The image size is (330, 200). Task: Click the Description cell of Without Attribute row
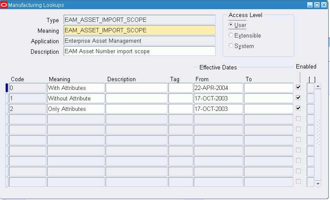pos(136,98)
